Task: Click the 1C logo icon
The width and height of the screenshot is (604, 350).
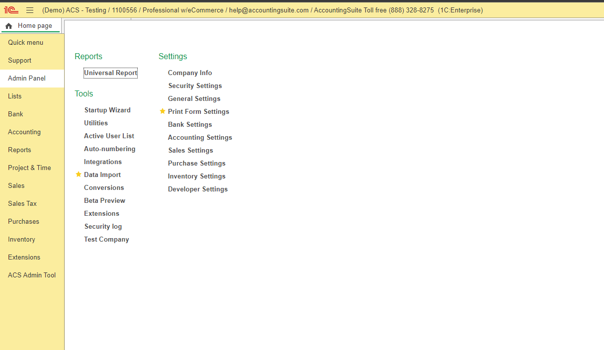Action: [11, 10]
